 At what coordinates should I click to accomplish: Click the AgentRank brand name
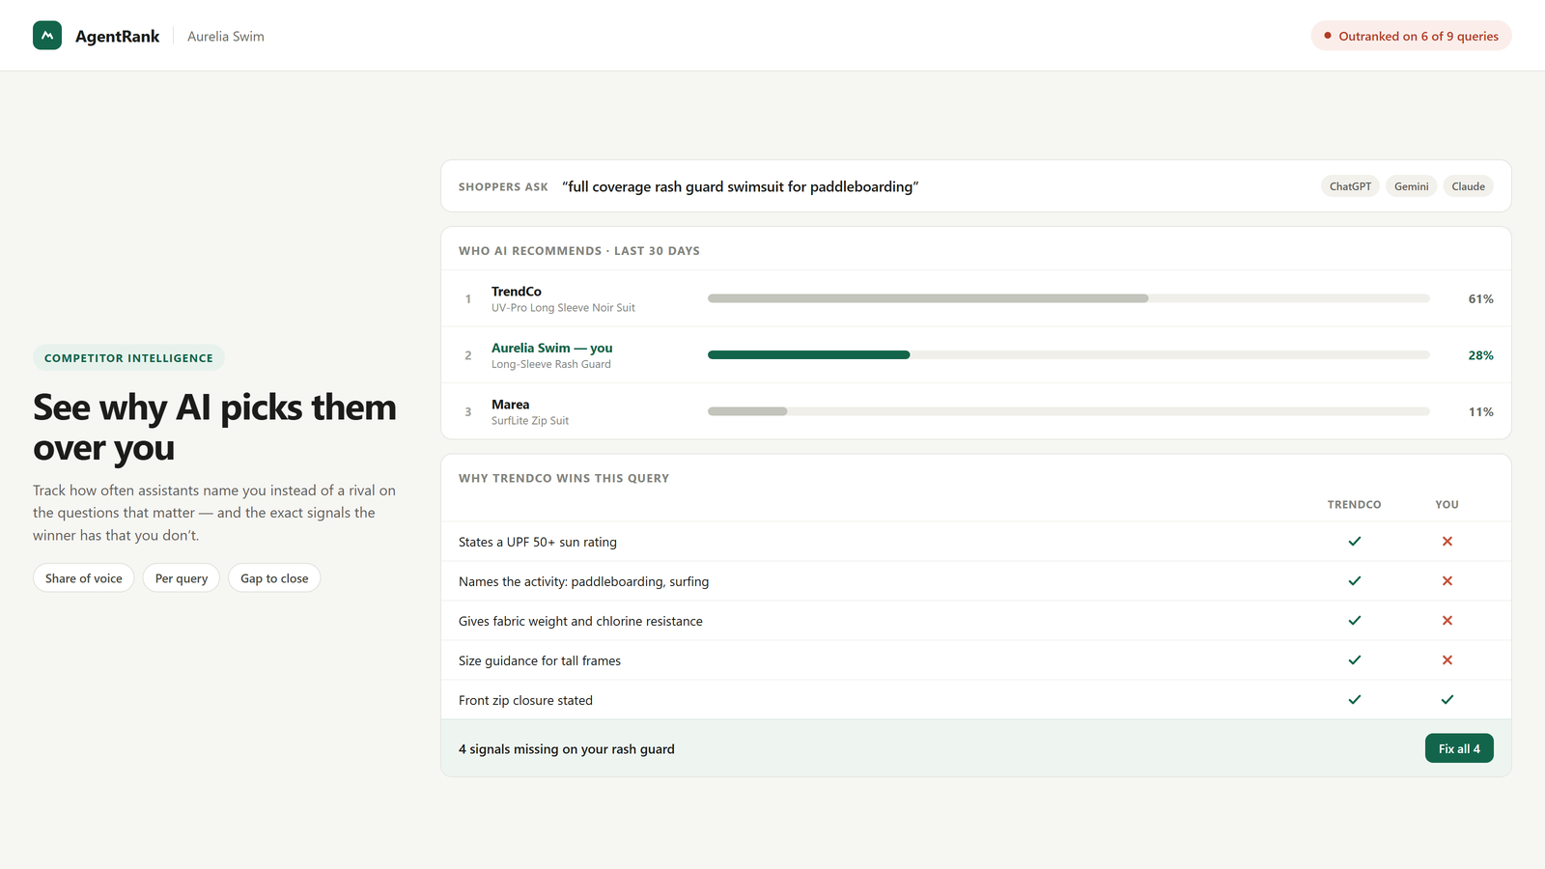coord(117,36)
